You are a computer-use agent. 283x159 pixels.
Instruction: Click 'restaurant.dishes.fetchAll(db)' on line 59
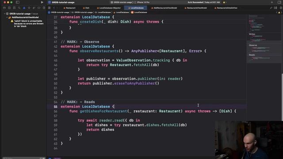155,125
